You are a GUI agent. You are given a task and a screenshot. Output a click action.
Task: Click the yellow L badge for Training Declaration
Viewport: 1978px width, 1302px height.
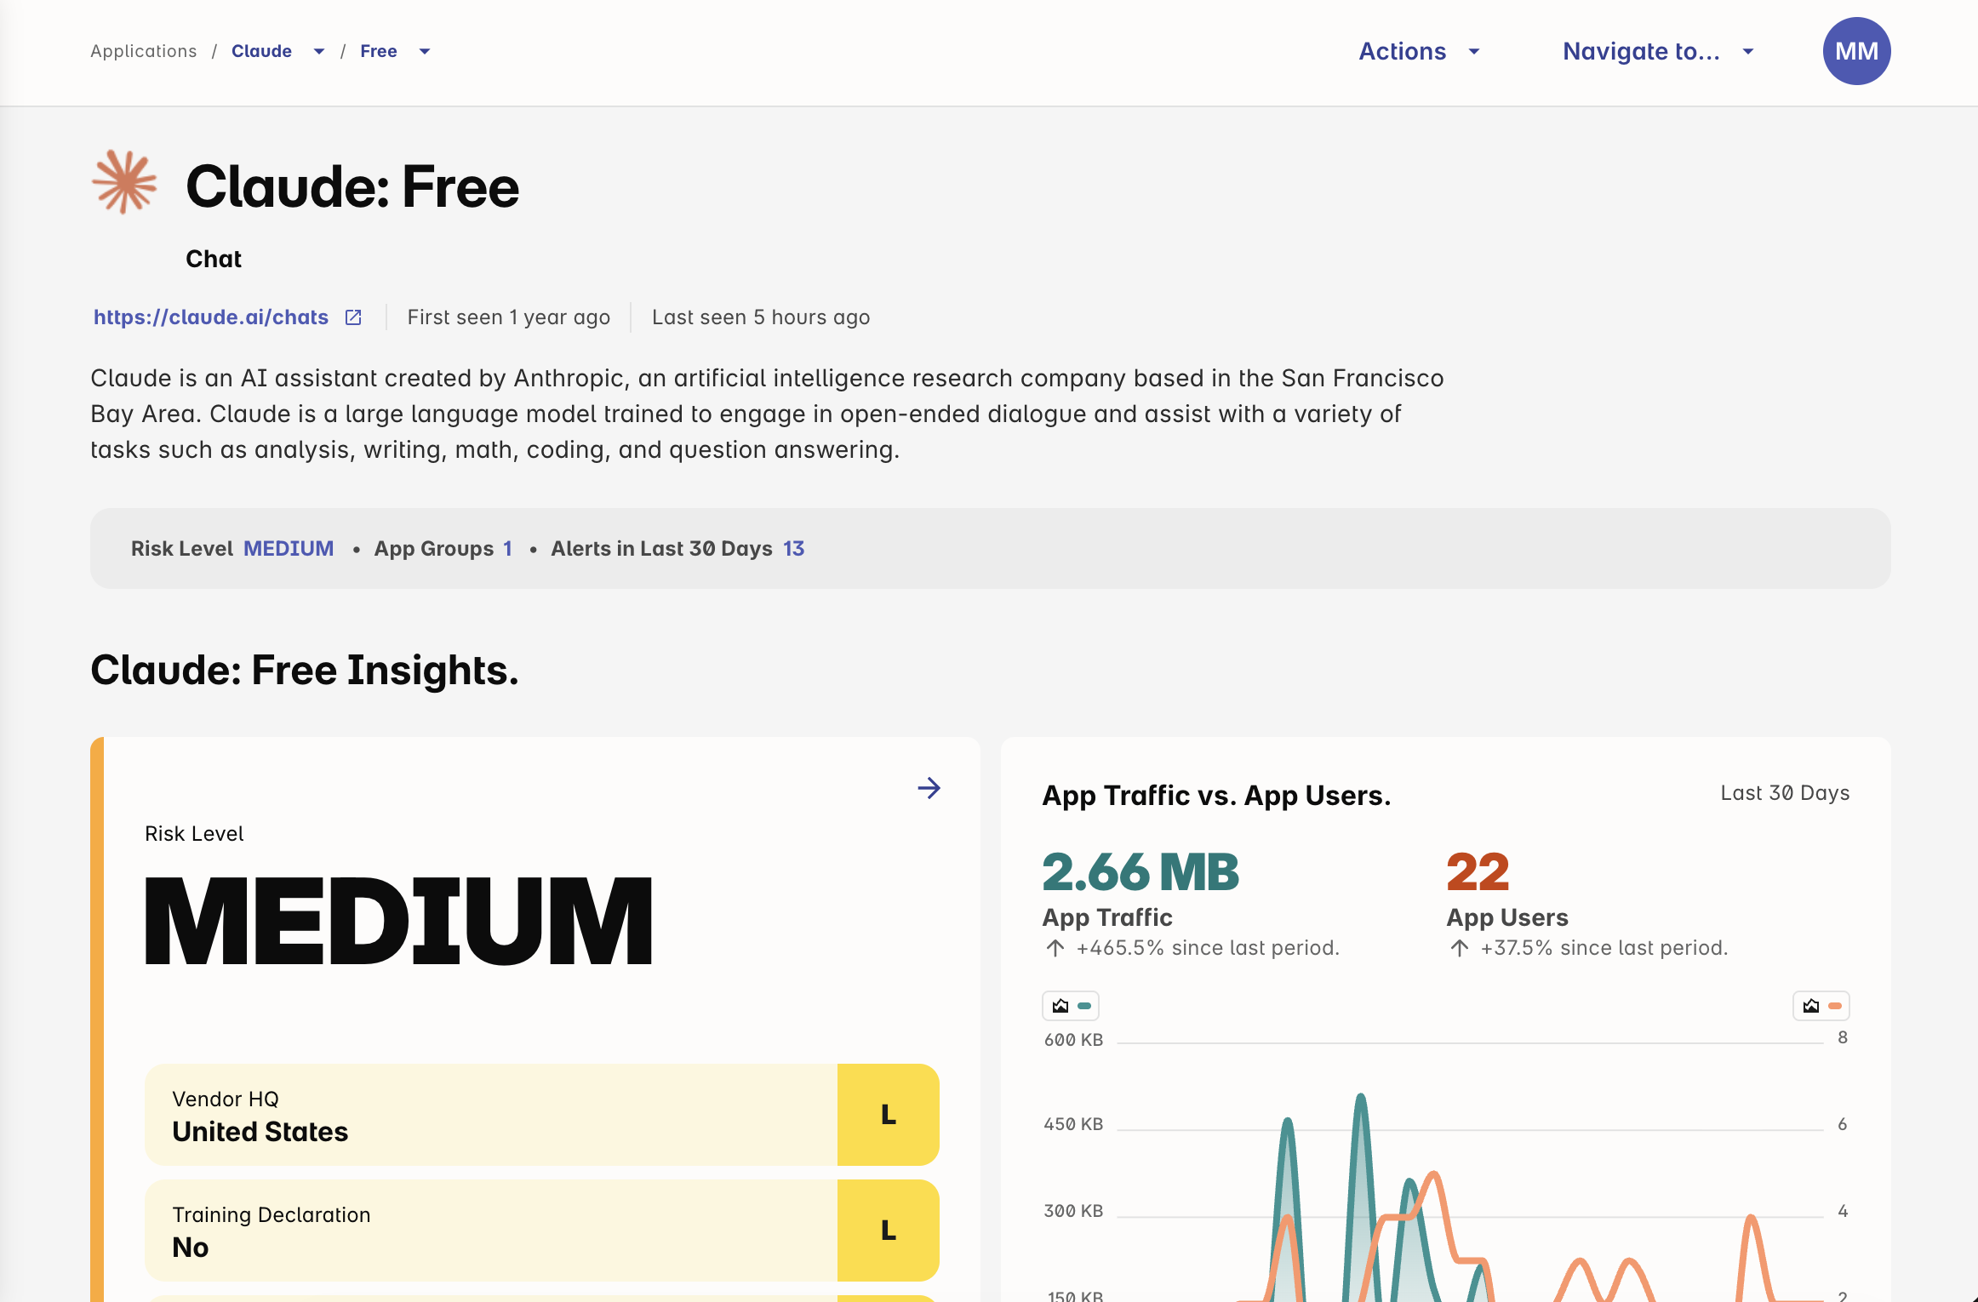pyautogui.click(x=888, y=1231)
